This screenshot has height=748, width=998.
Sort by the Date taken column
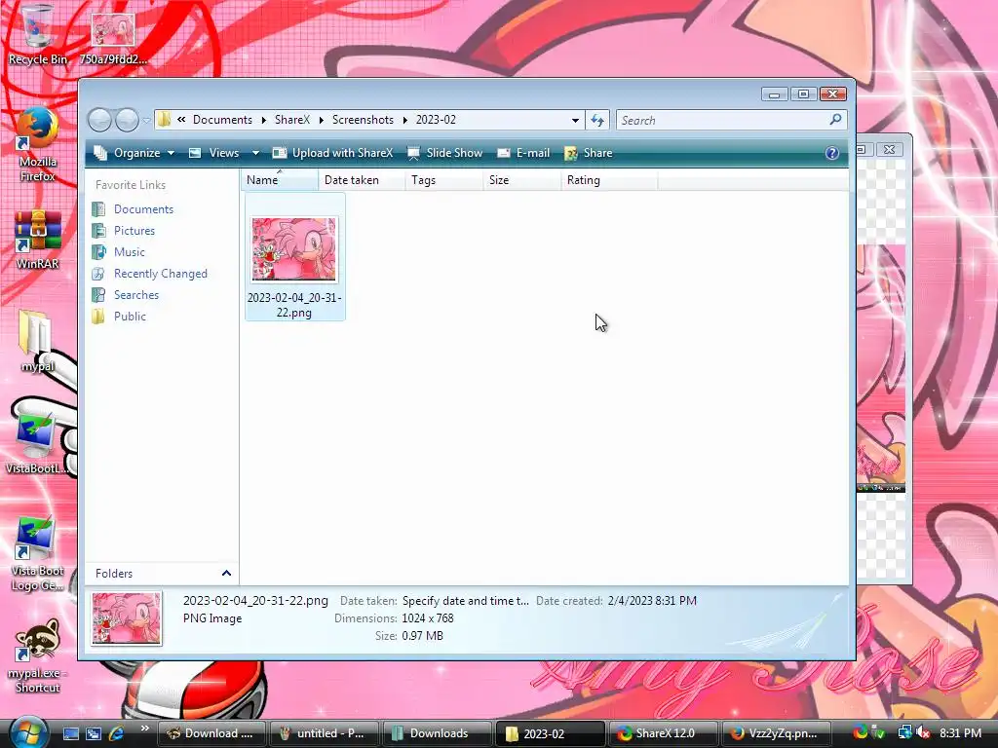362,180
